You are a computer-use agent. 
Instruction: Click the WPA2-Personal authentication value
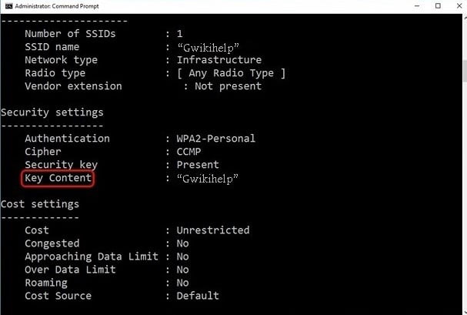(216, 139)
